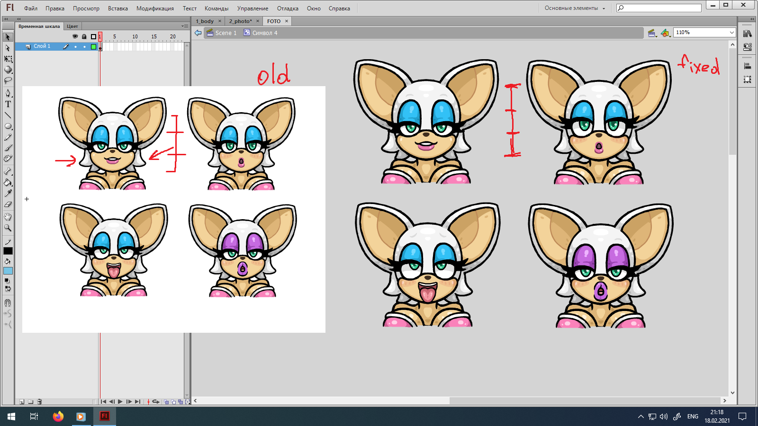
Task: Select the Brush tool
Action: pyautogui.click(x=8, y=148)
